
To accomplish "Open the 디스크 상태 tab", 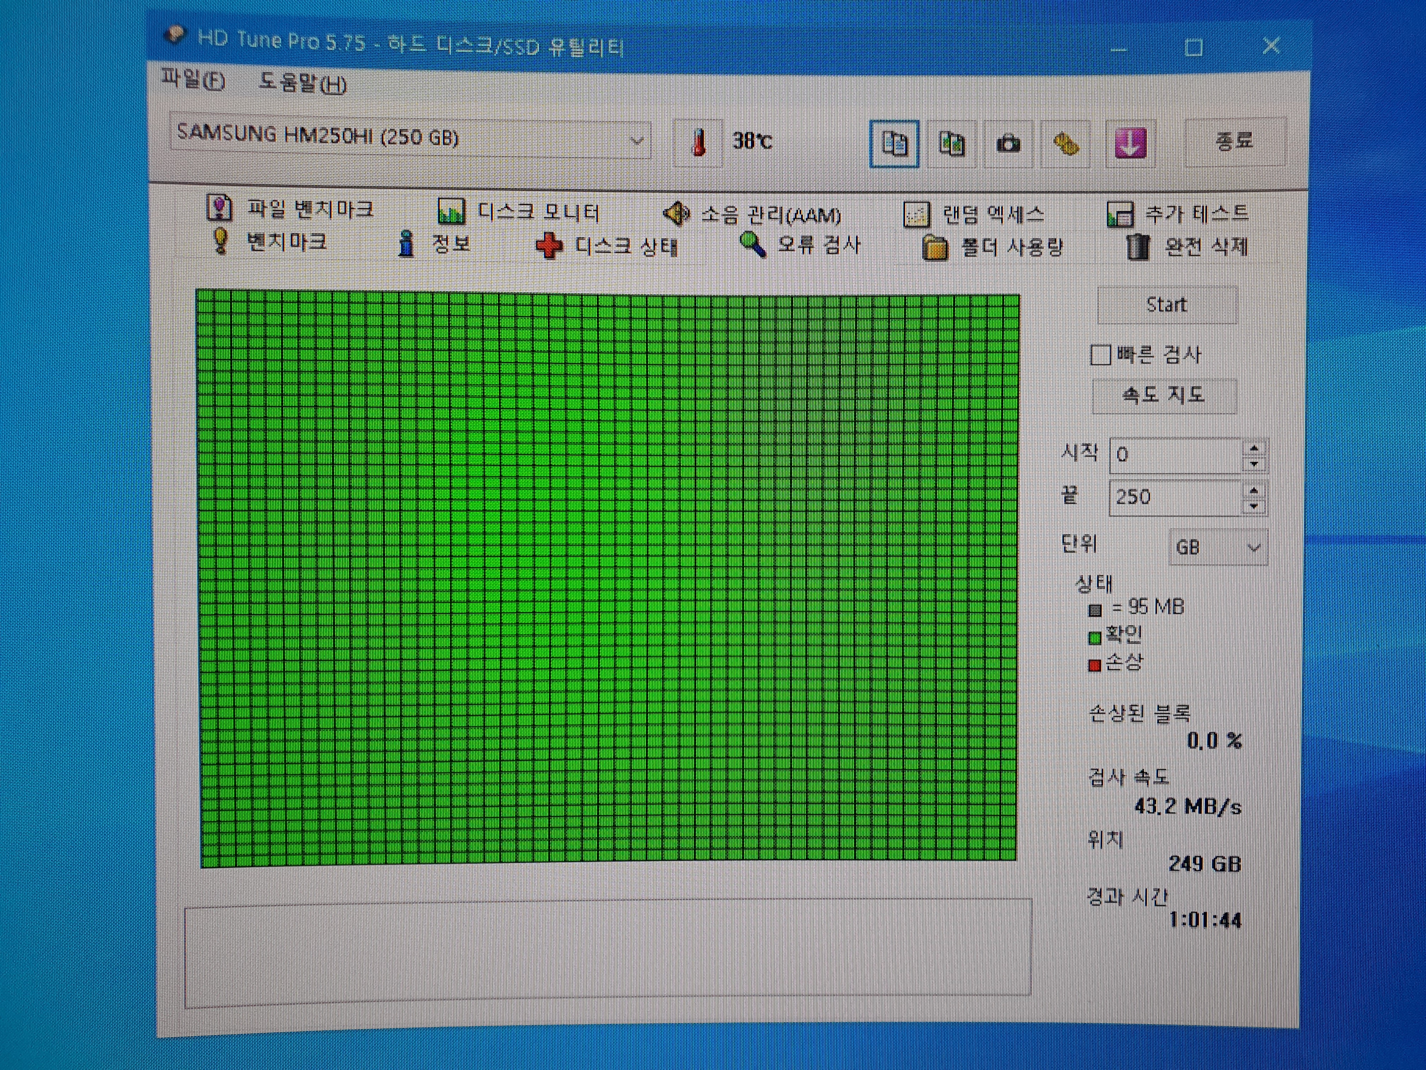I will coord(607,246).
